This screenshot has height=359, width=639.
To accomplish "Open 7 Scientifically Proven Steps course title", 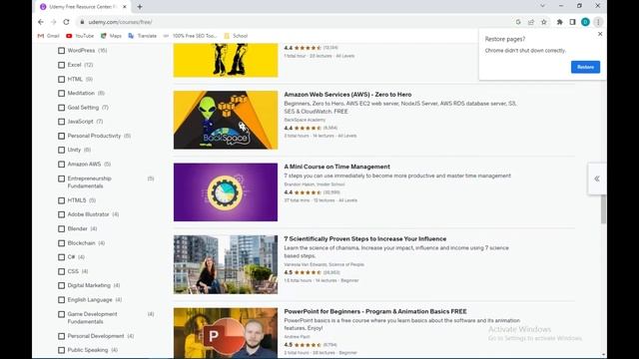I will pos(365,239).
